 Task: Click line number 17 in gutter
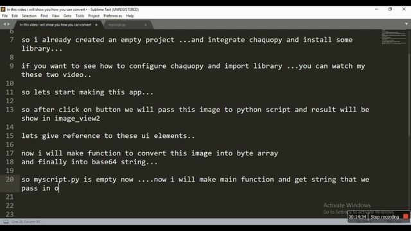pyautogui.click(x=10, y=153)
